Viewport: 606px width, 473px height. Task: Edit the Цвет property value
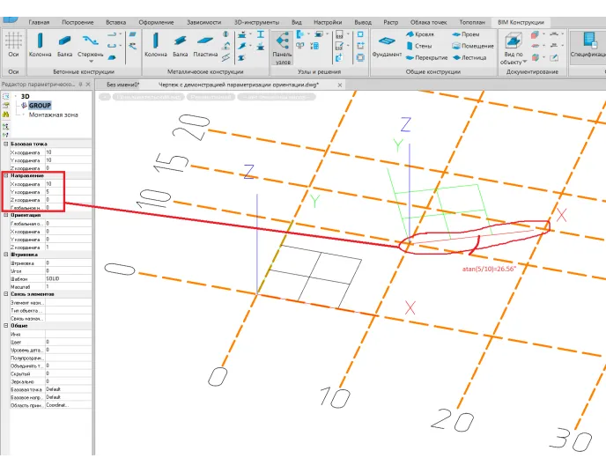click(x=69, y=342)
